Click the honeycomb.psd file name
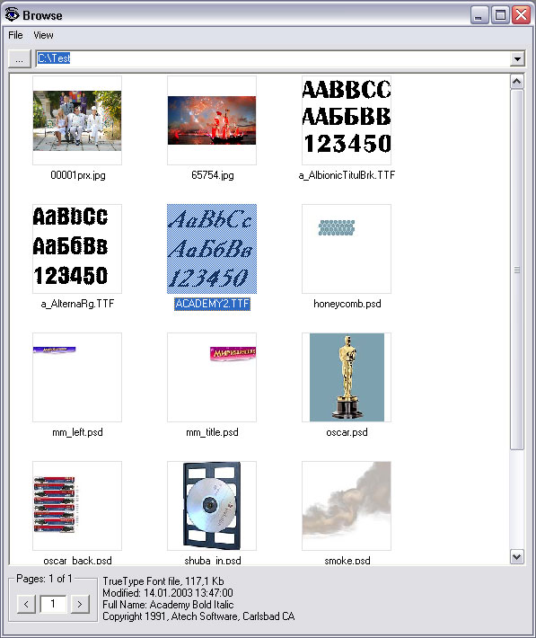The height and width of the screenshot is (638, 536). pyautogui.click(x=347, y=304)
